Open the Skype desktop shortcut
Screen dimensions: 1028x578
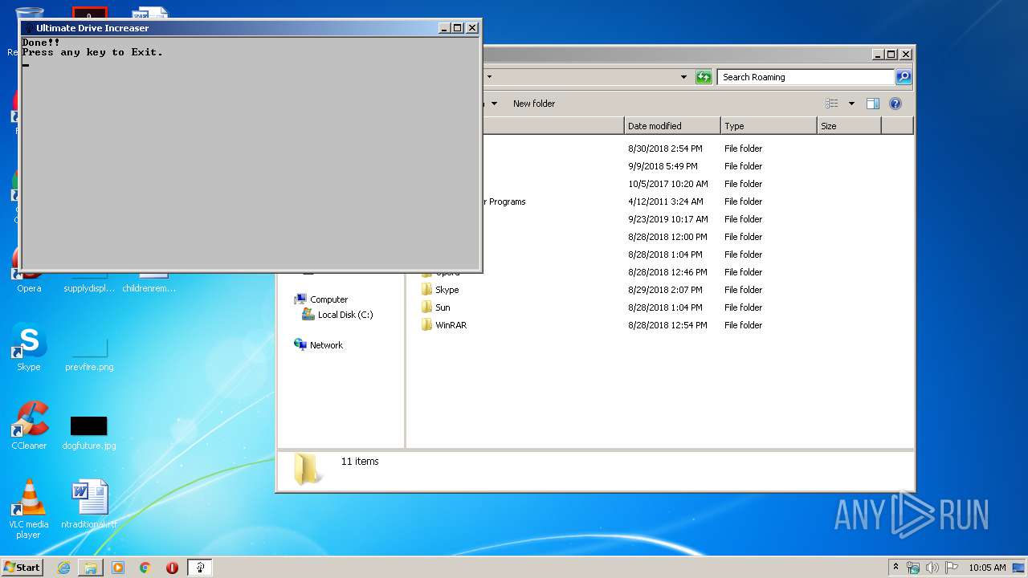pyautogui.click(x=29, y=348)
